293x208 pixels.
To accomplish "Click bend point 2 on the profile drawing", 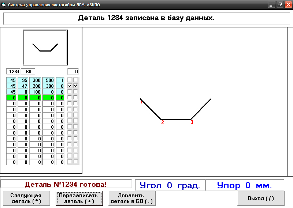I will (x=162, y=120).
